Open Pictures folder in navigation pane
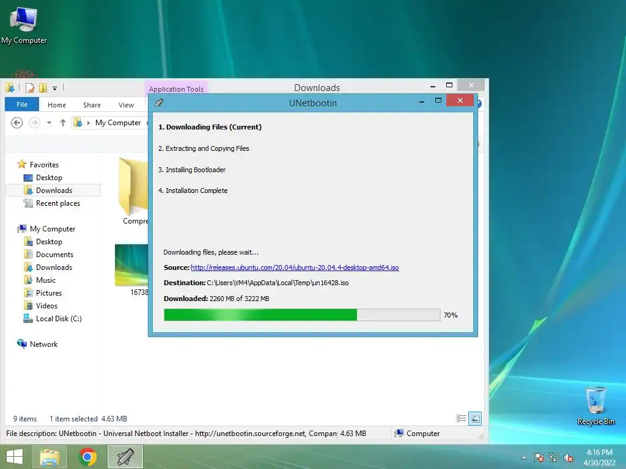This screenshot has height=469, width=626. [x=49, y=293]
